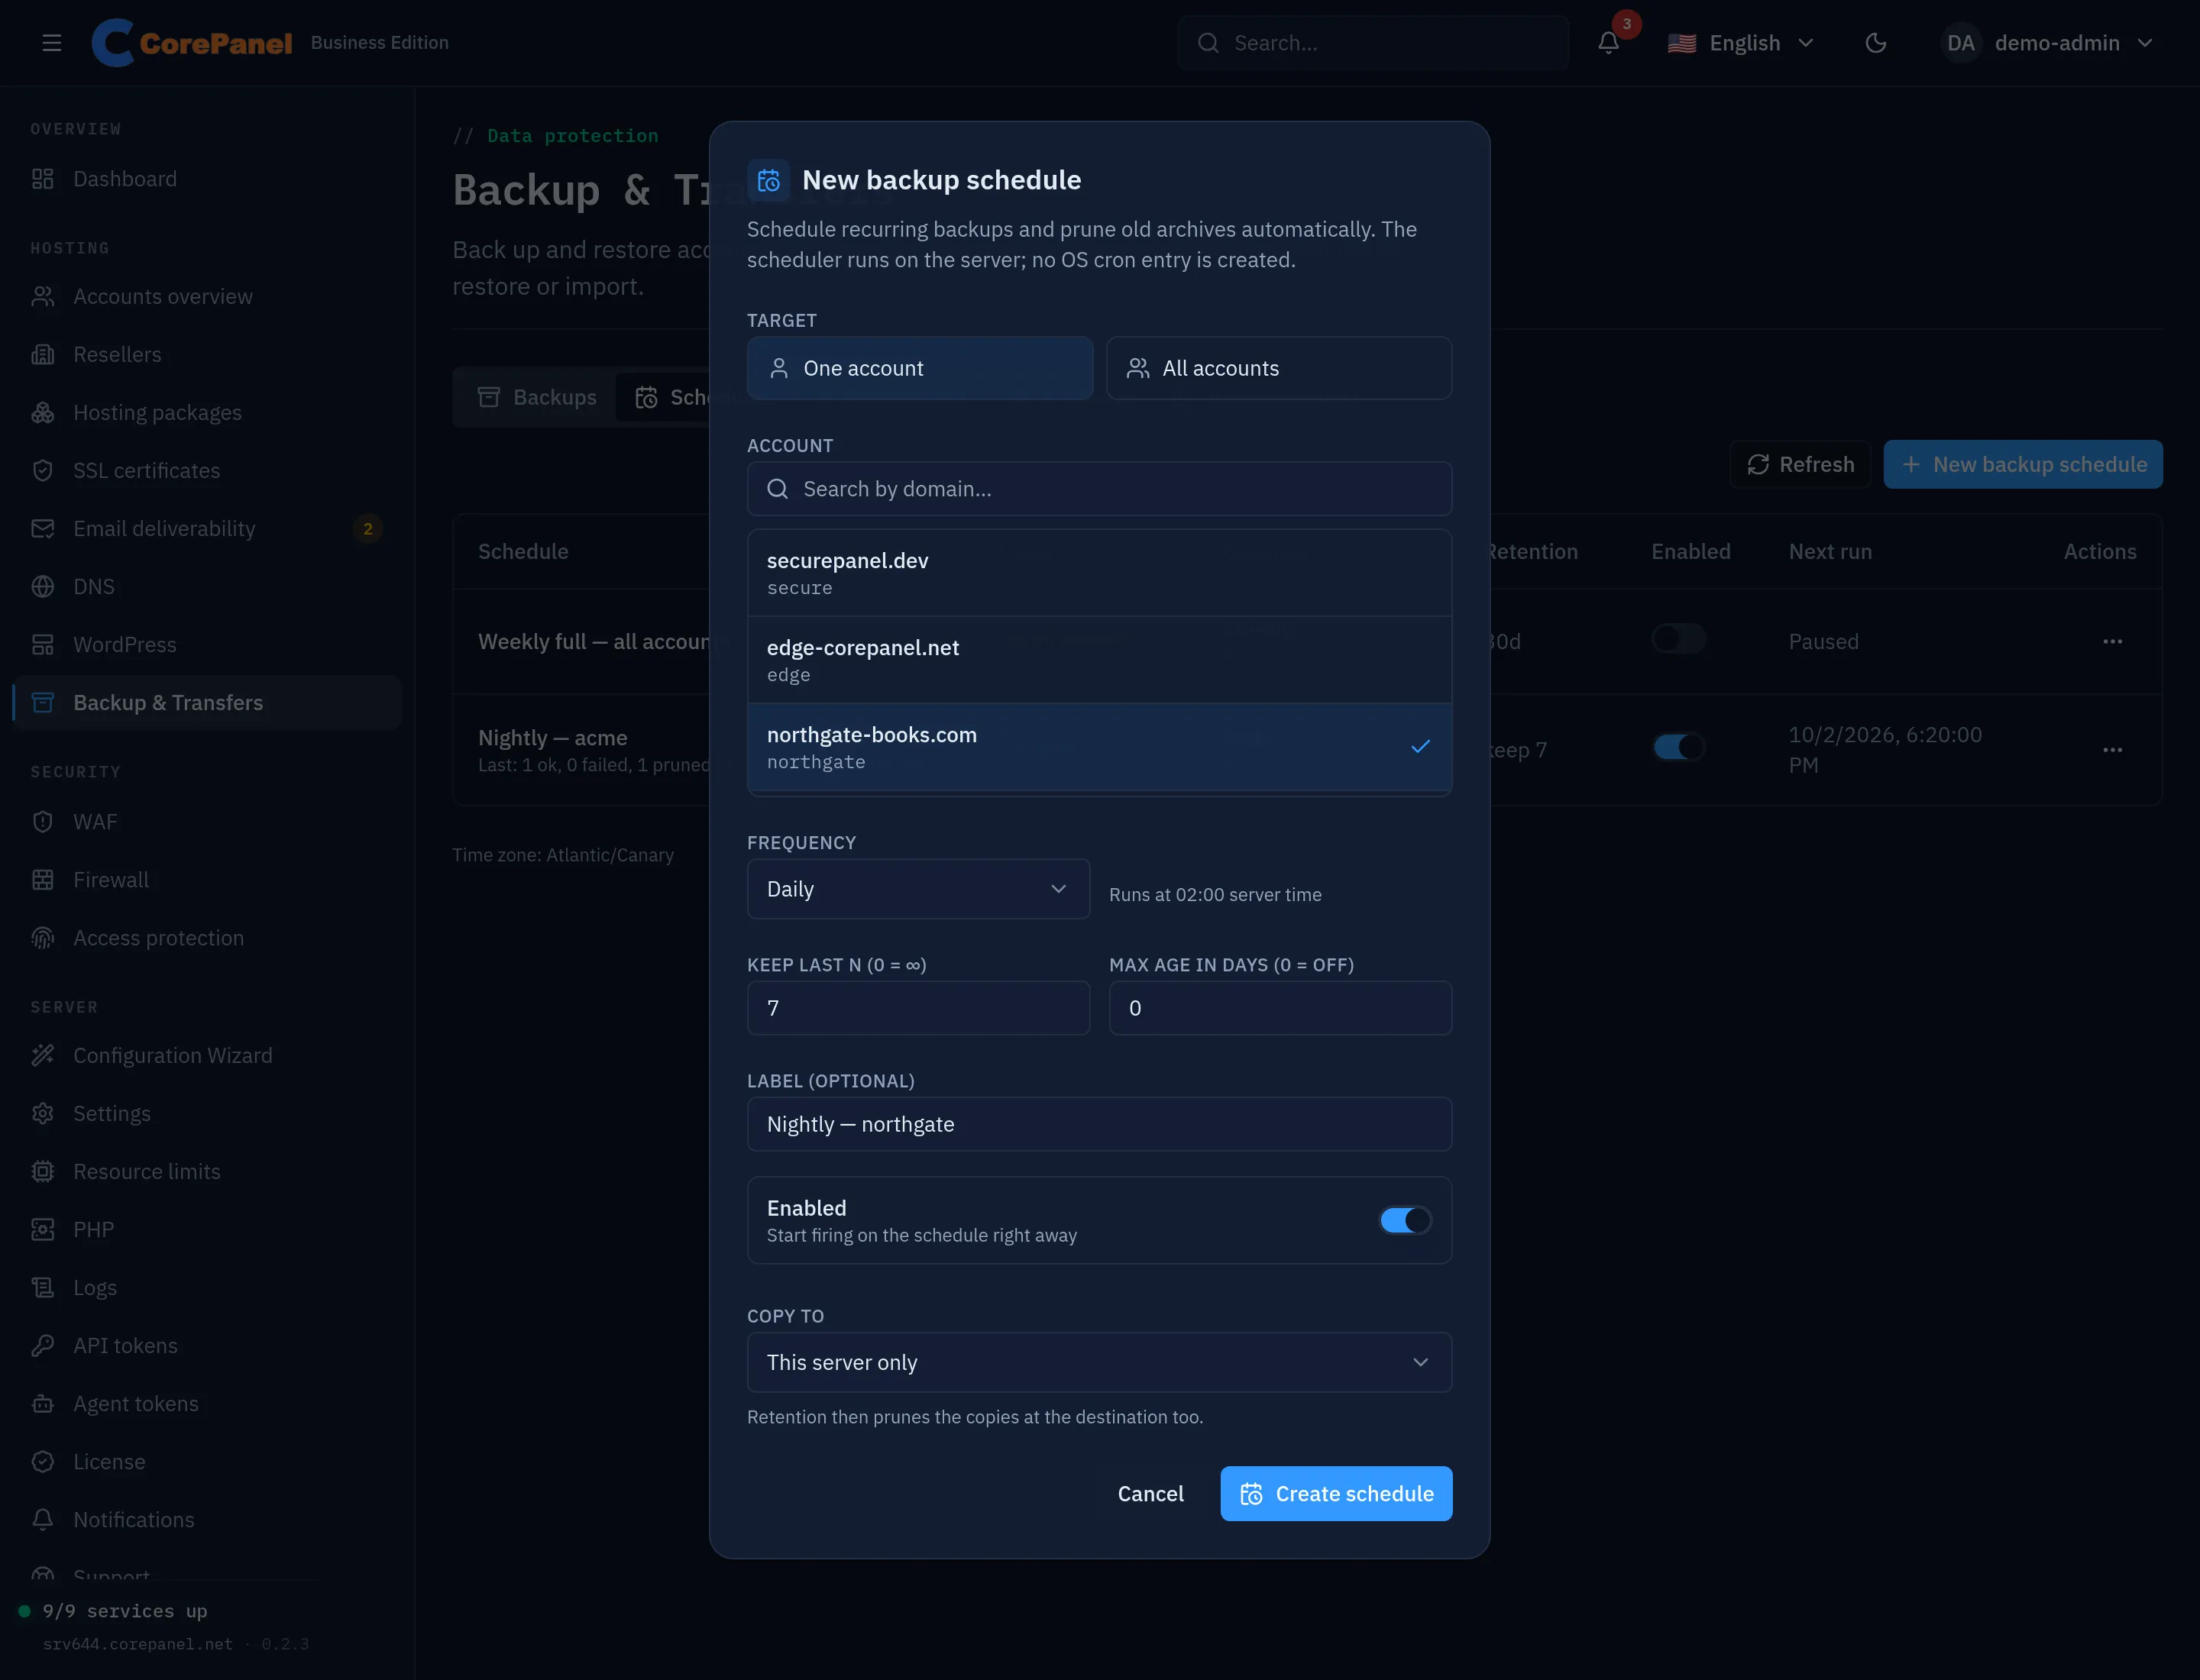Select One account target

click(920, 368)
